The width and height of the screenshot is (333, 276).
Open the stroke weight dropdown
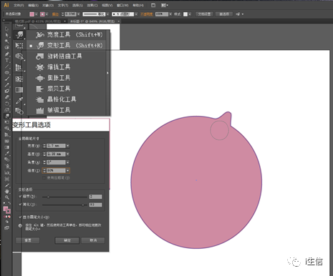(x=79, y=14)
